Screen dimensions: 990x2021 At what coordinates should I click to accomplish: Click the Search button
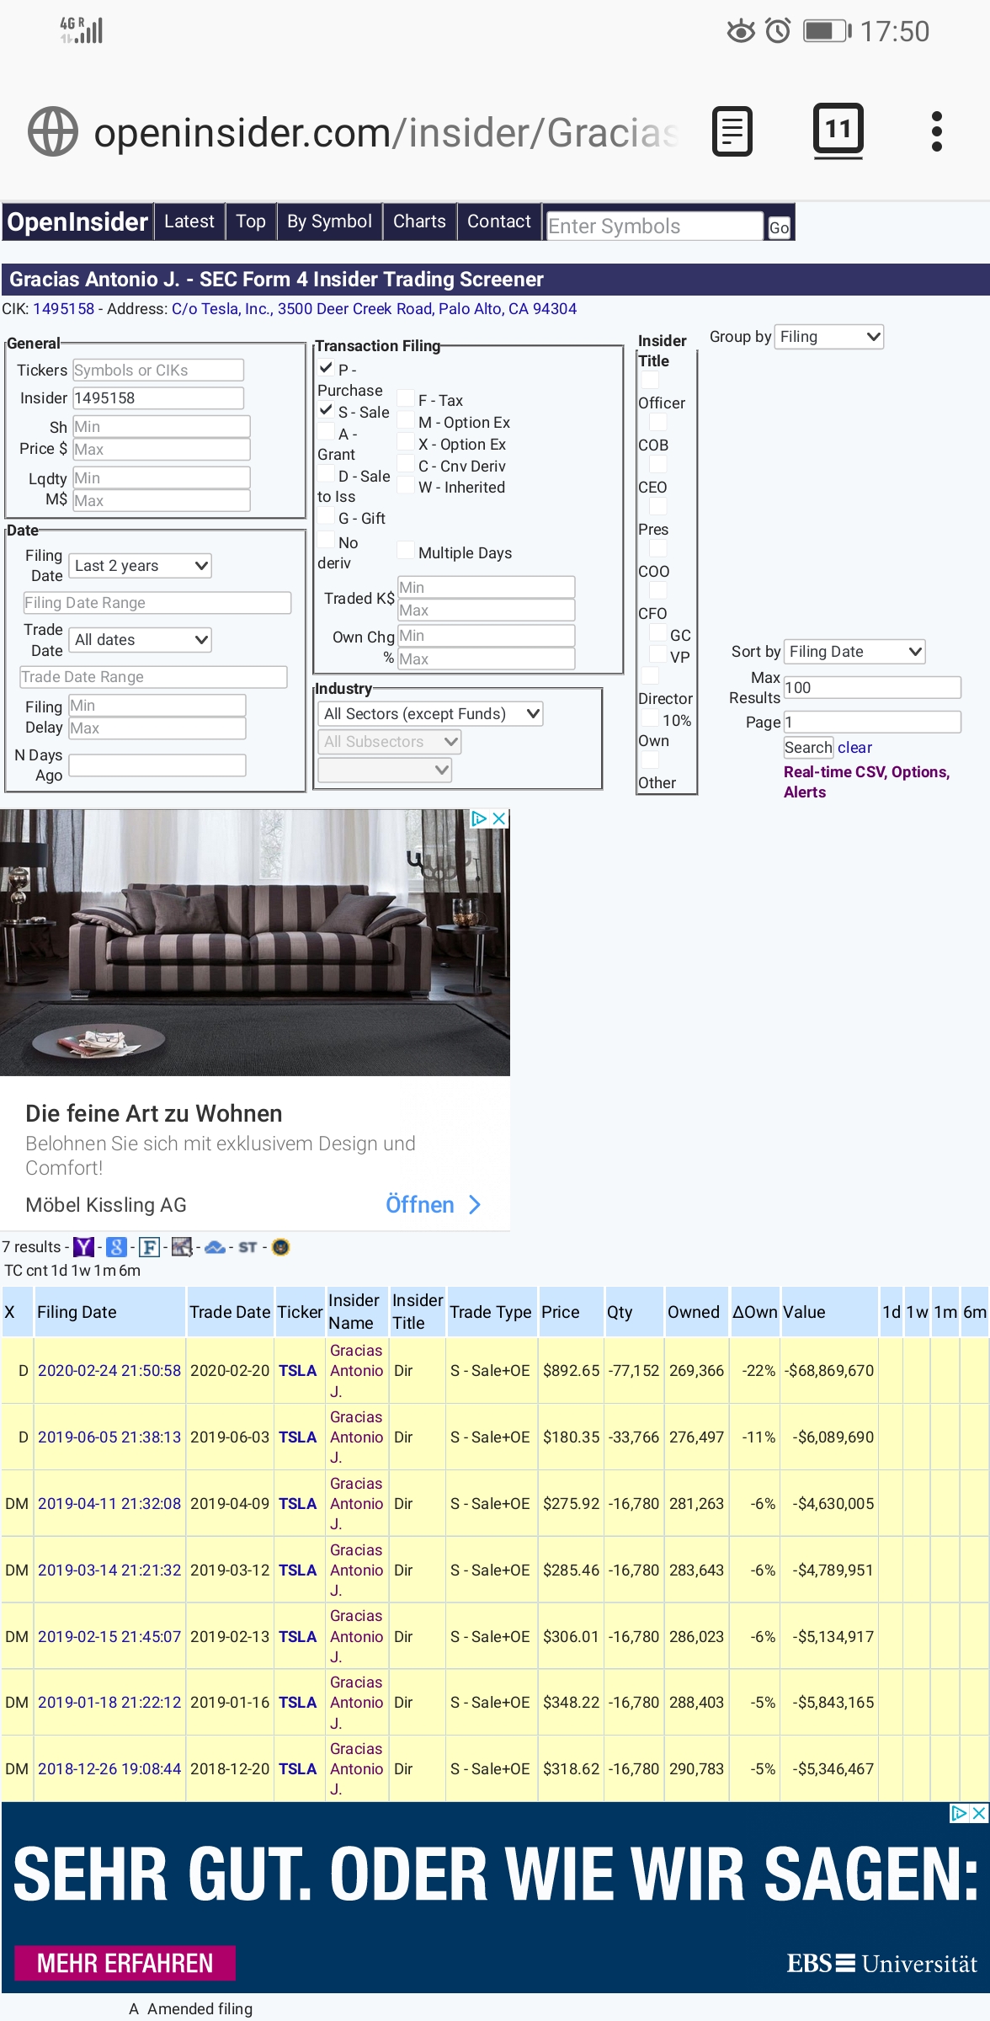click(808, 748)
